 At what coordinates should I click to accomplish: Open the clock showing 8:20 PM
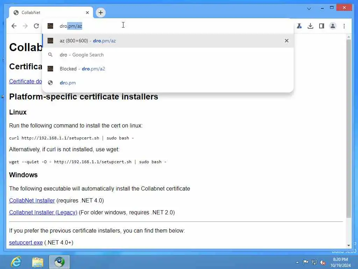tap(340, 262)
